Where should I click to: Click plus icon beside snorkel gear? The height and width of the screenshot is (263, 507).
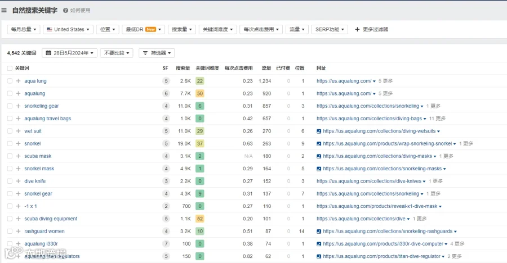[x=19, y=194]
